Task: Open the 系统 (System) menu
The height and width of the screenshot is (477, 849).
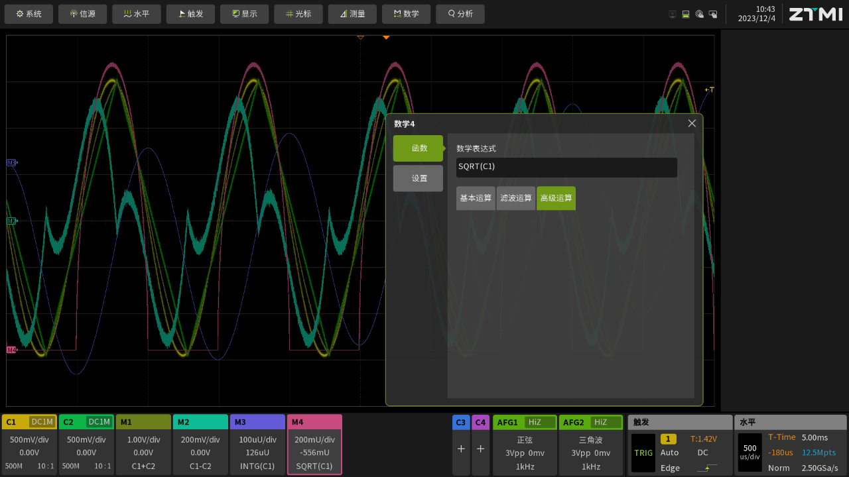Action: [29, 14]
